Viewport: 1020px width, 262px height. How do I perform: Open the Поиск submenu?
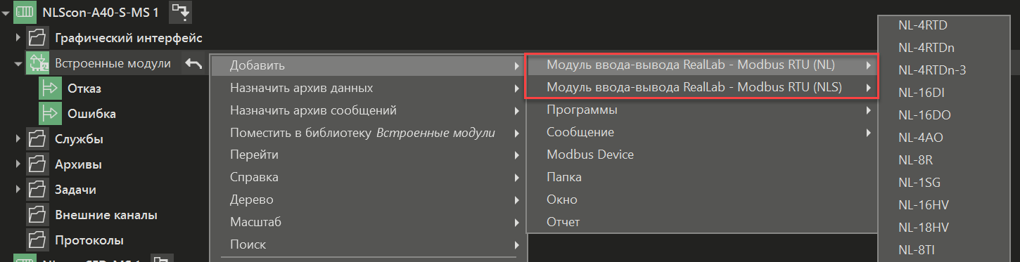(x=368, y=244)
